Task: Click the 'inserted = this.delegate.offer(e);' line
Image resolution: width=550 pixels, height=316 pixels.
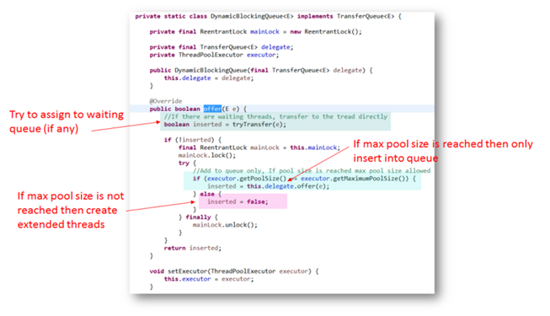Action: 269,186
